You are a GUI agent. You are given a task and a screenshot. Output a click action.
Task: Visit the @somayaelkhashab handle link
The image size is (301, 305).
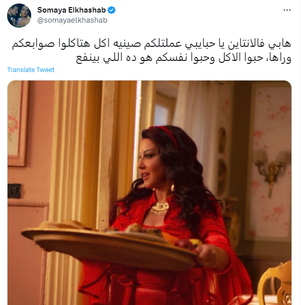[x=72, y=20]
